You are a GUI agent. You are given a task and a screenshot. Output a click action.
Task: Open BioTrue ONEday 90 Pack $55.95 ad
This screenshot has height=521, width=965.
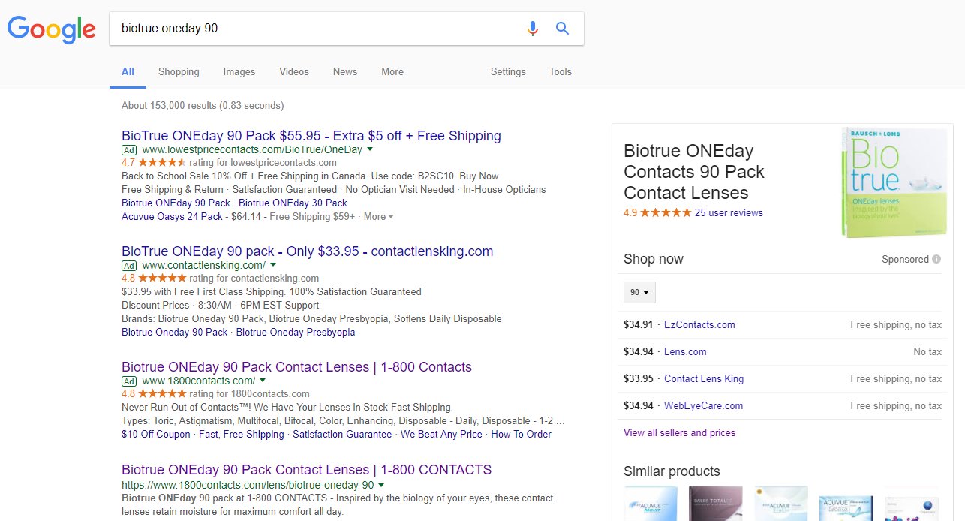tap(311, 136)
